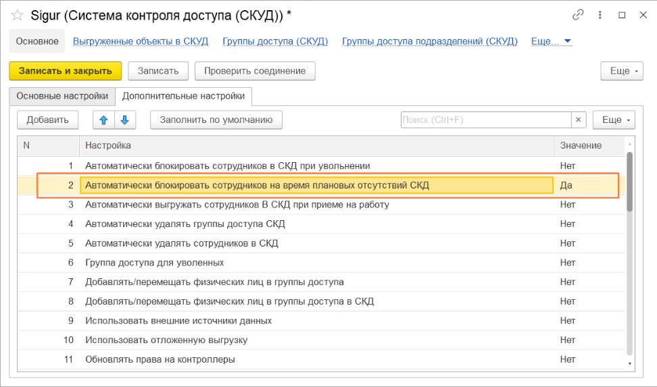
Task: Switch to the 'Основные настройки' tab
Action: tap(62, 96)
